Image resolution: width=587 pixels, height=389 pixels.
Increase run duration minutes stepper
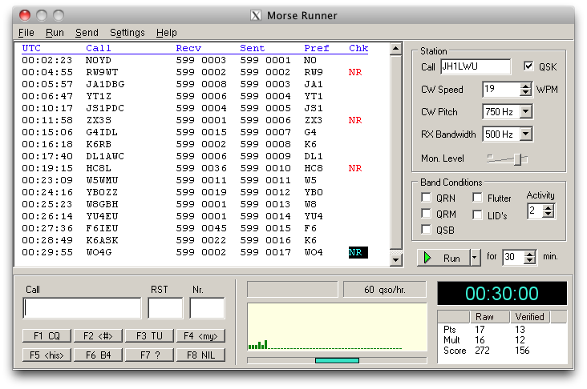[x=529, y=254]
